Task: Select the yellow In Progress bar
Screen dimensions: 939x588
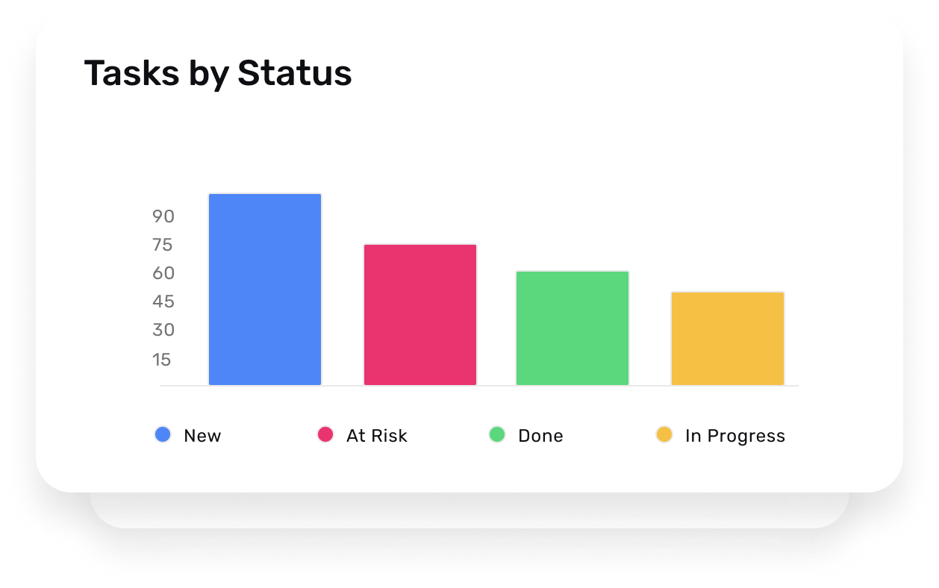Action: pos(728,339)
